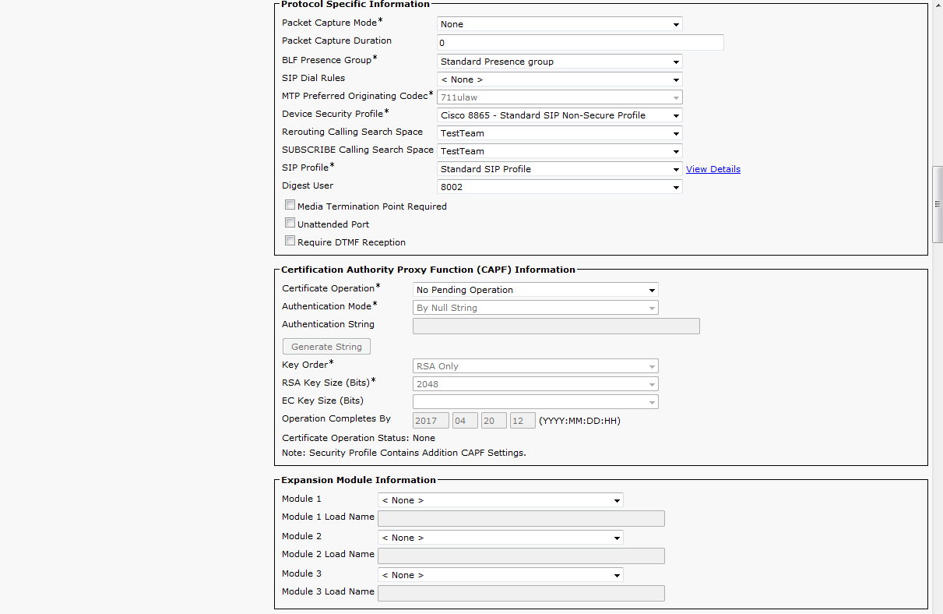Viewport: 943px width, 614px height.
Task: Click the vertical page scrollbar thumb
Action: (x=938, y=204)
